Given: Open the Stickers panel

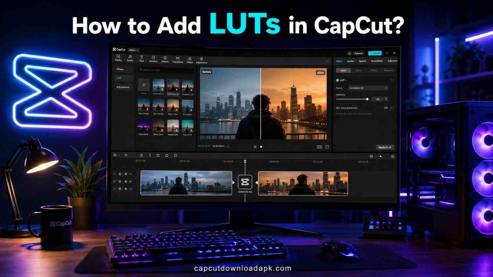Looking at the screenshot, I should [153, 59].
